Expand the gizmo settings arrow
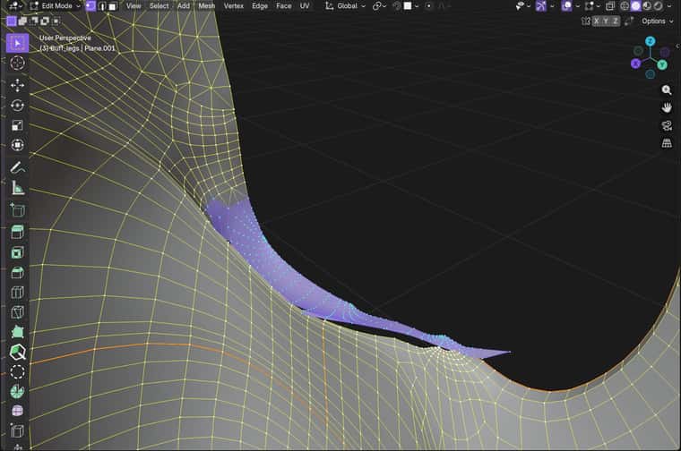The height and width of the screenshot is (451, 681). click(552, 5)
